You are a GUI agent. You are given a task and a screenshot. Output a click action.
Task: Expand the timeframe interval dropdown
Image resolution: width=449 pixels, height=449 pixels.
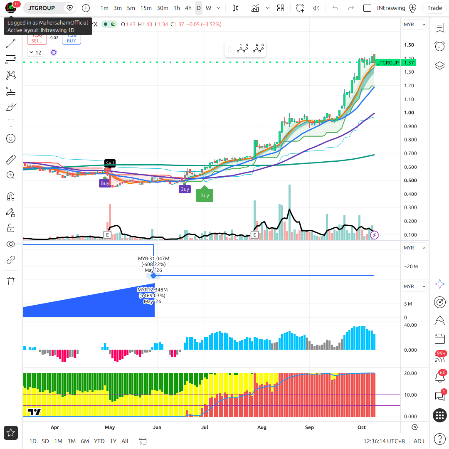pos(219,8)
